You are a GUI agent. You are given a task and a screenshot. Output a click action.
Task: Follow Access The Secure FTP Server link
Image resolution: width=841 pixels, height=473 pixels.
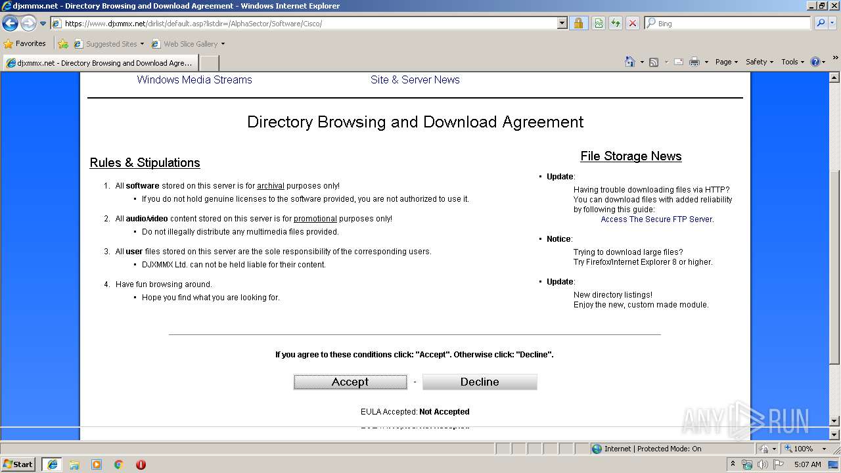tap(657, 219)
